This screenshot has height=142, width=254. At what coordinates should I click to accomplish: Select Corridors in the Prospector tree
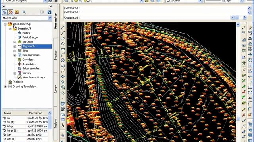click(x=28, y=60)
